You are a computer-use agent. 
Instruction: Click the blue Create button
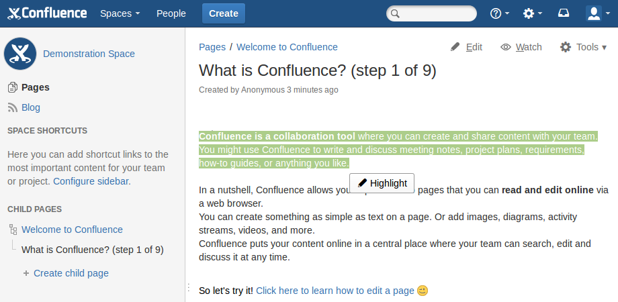[223, 13]
